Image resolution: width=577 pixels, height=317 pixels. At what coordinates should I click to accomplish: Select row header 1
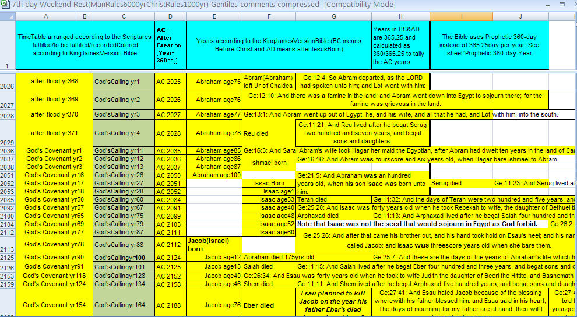click(8, 45)
